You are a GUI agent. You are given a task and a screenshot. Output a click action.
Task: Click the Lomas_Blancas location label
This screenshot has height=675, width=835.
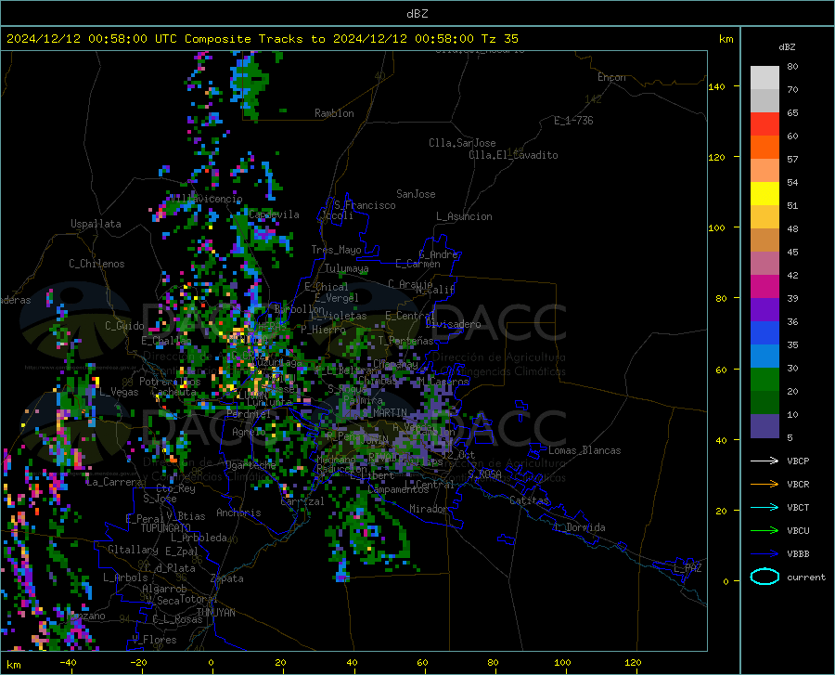[584, 450]
